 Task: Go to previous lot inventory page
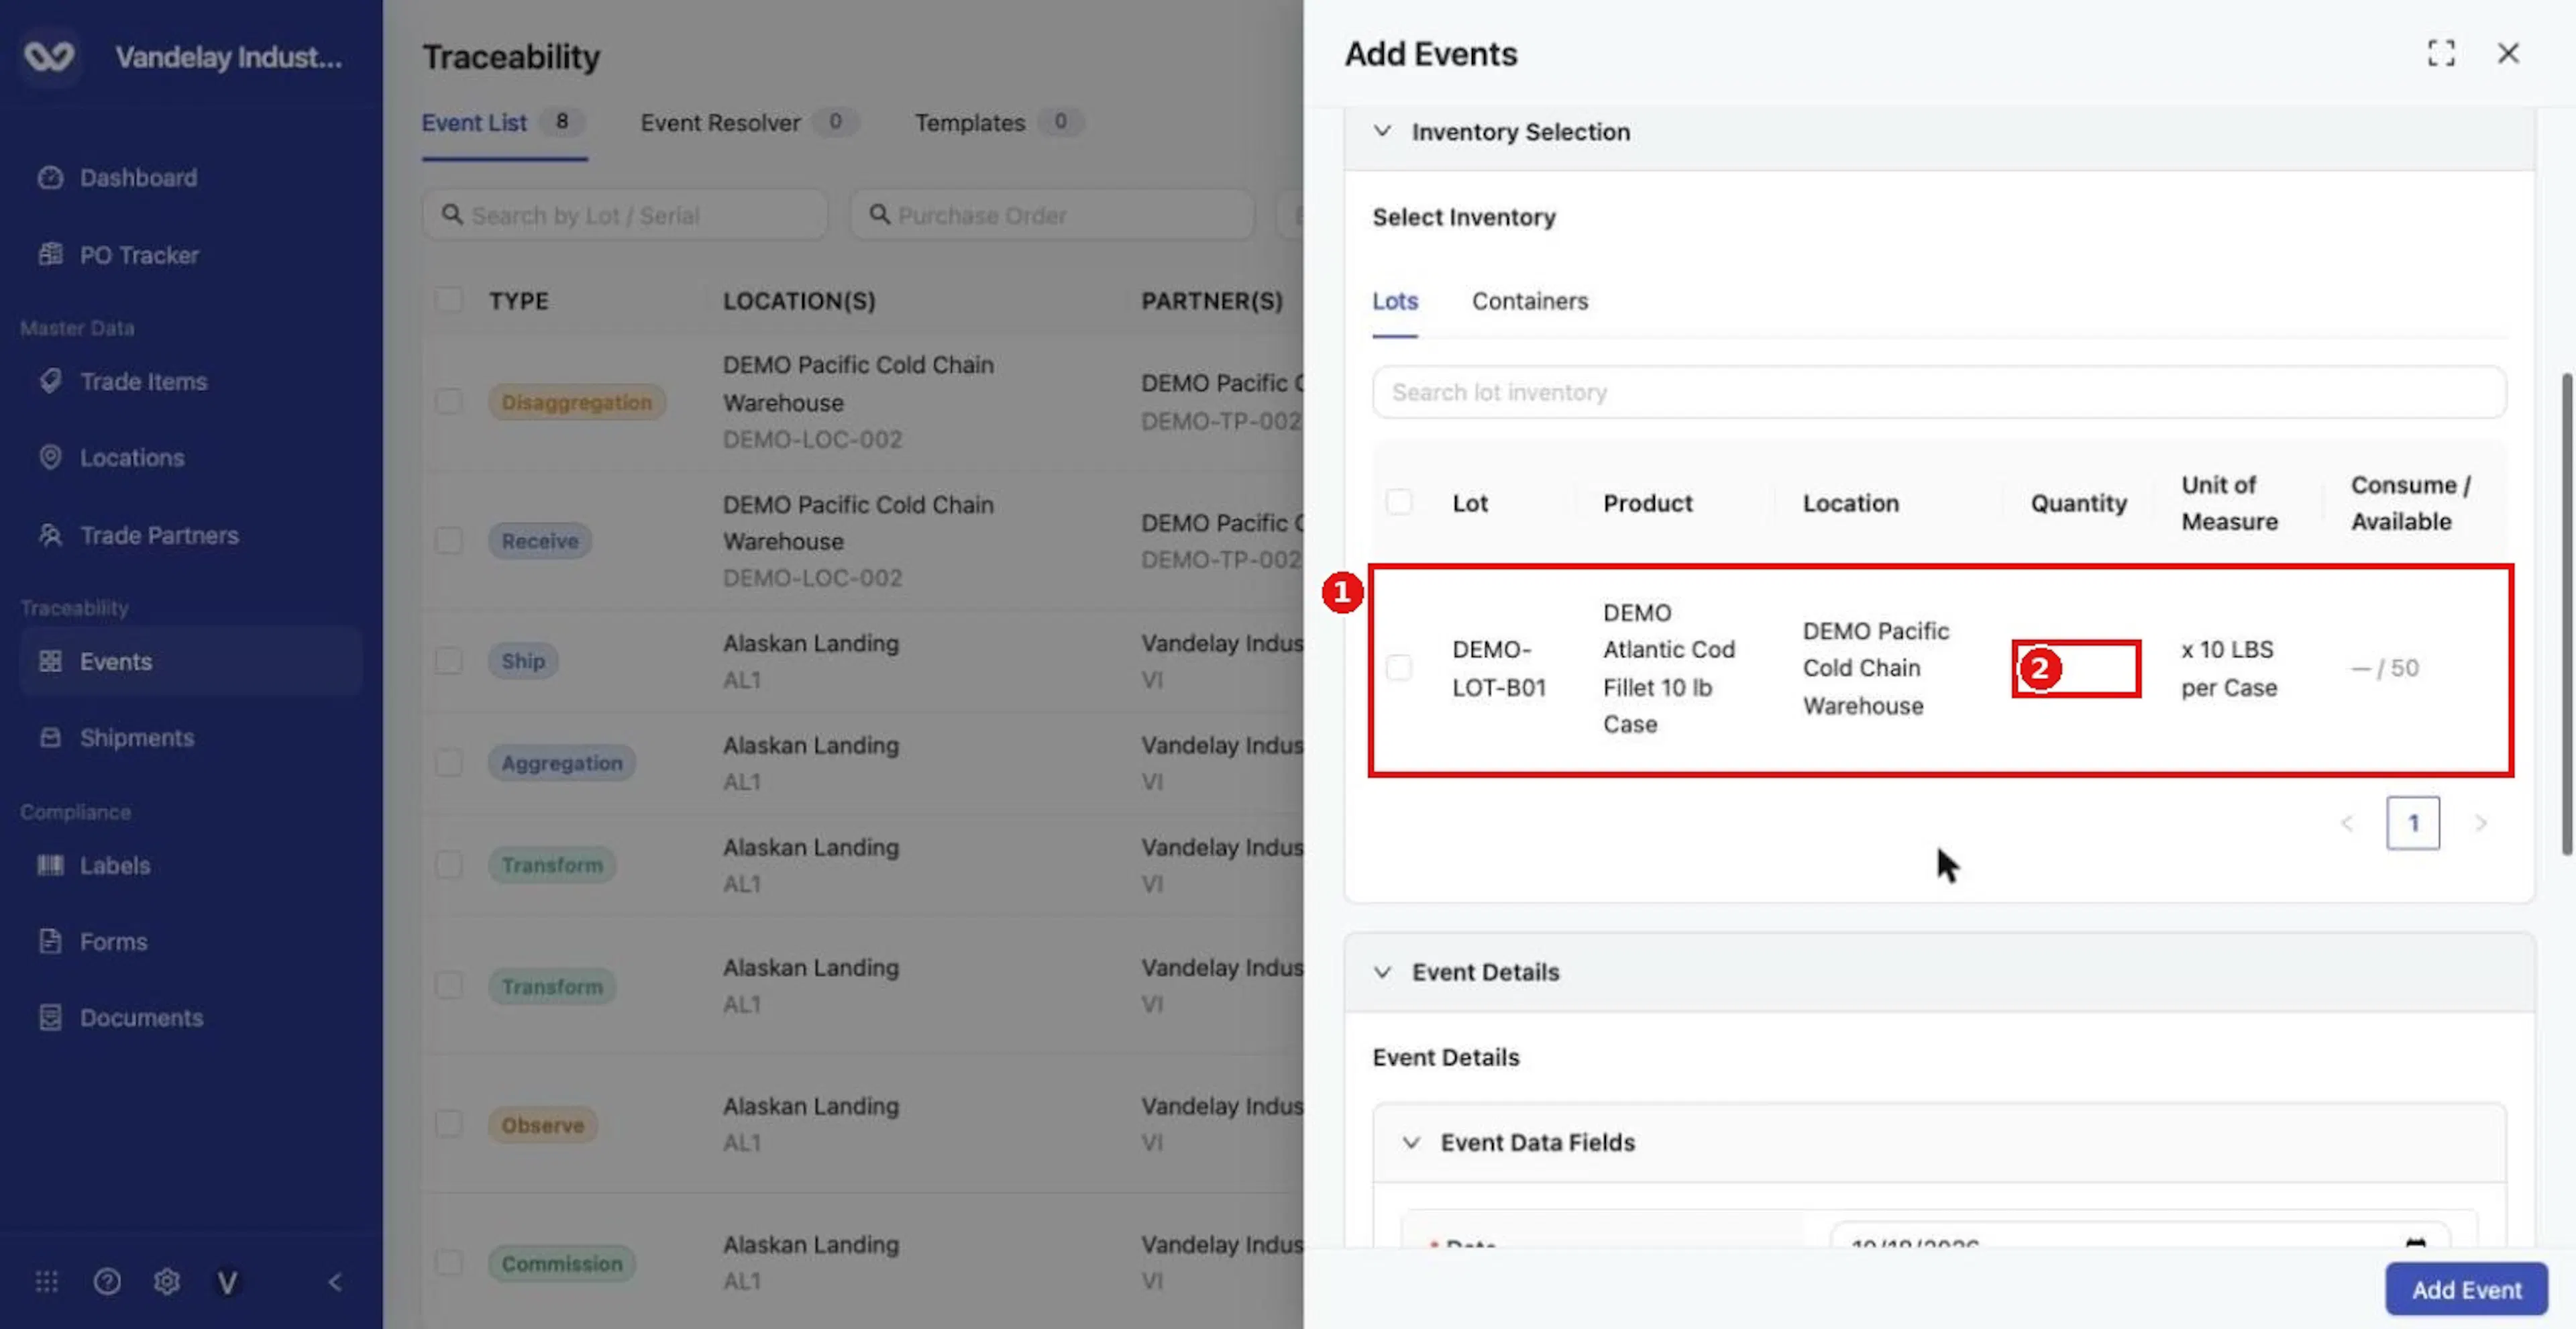click(2347, 823)
